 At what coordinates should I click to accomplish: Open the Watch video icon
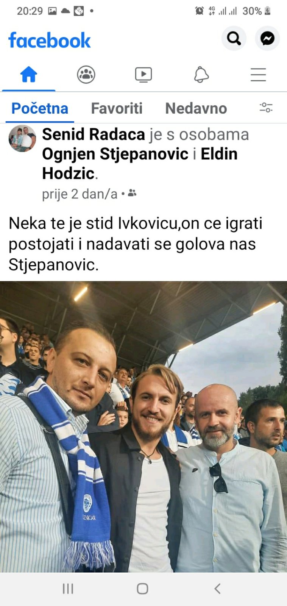click(x=143, y=75)
